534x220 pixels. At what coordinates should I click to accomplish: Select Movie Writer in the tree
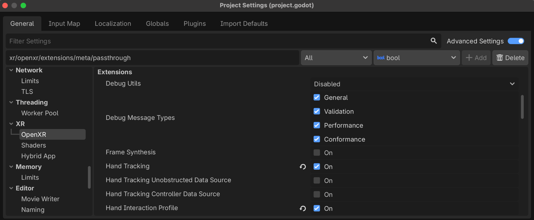(x=40, y=199)
